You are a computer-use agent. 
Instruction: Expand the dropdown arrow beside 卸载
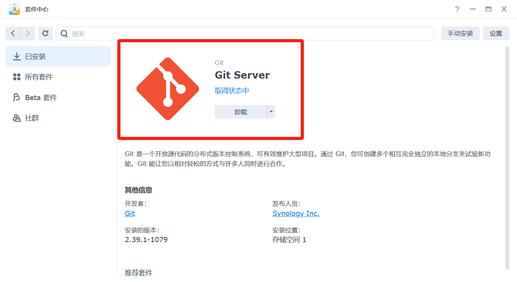point(271,112)
